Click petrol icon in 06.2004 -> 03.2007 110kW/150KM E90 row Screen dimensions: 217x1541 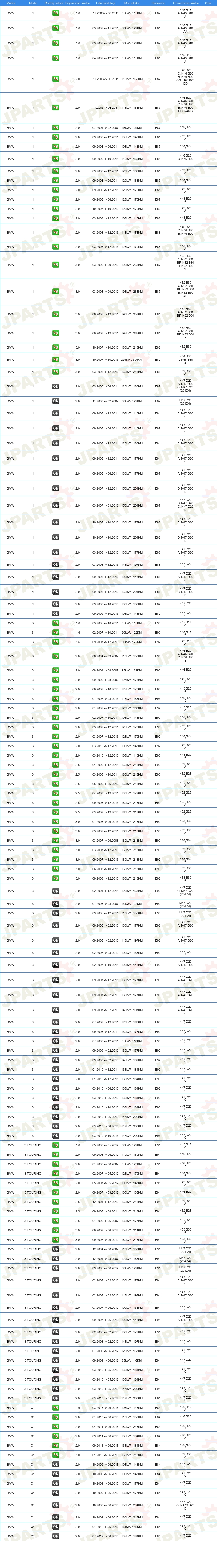click(x=55, y=656)
